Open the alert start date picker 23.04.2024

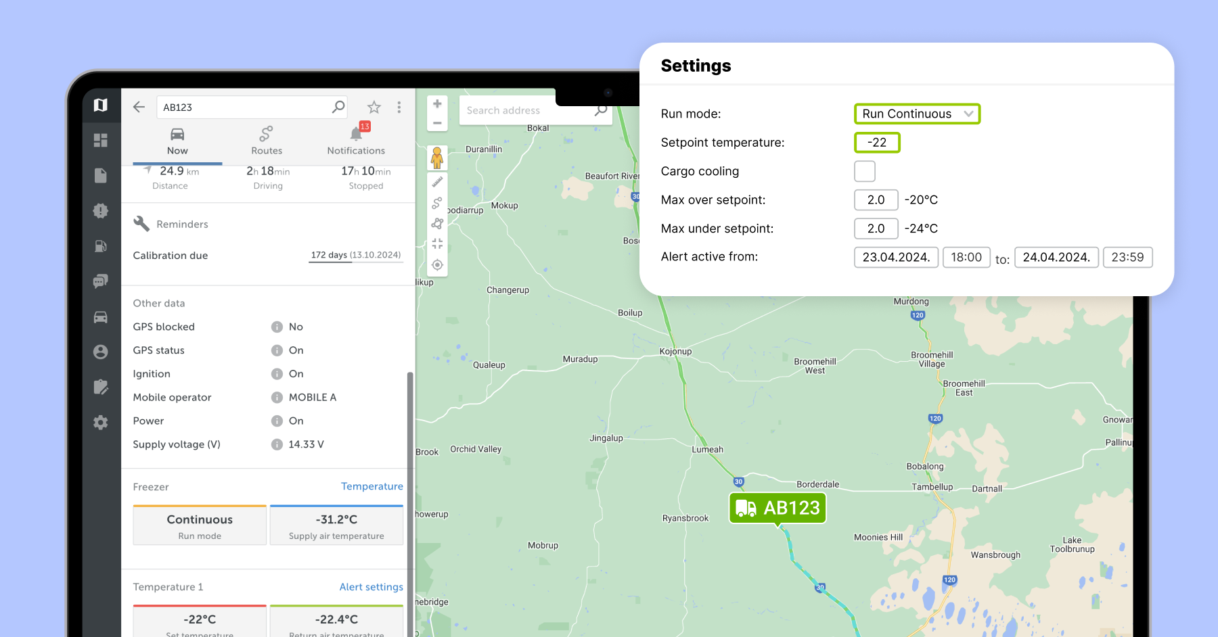[896, 257]
